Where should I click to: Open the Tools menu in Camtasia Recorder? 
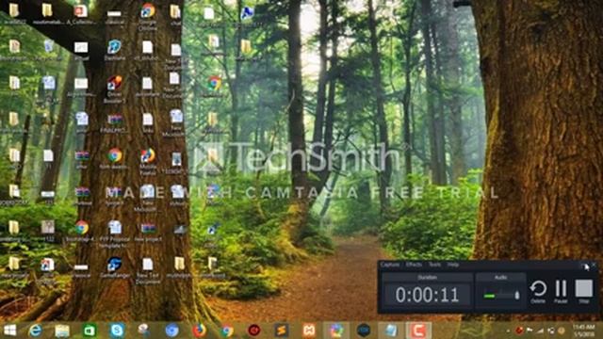pos(434,265)
